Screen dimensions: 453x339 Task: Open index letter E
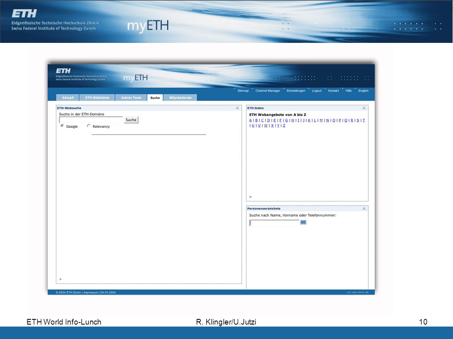(x=274, y=121)
